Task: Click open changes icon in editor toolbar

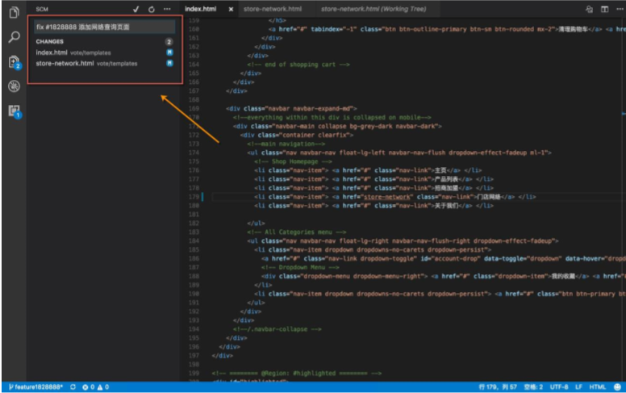Action: click(x=589, y=9)
